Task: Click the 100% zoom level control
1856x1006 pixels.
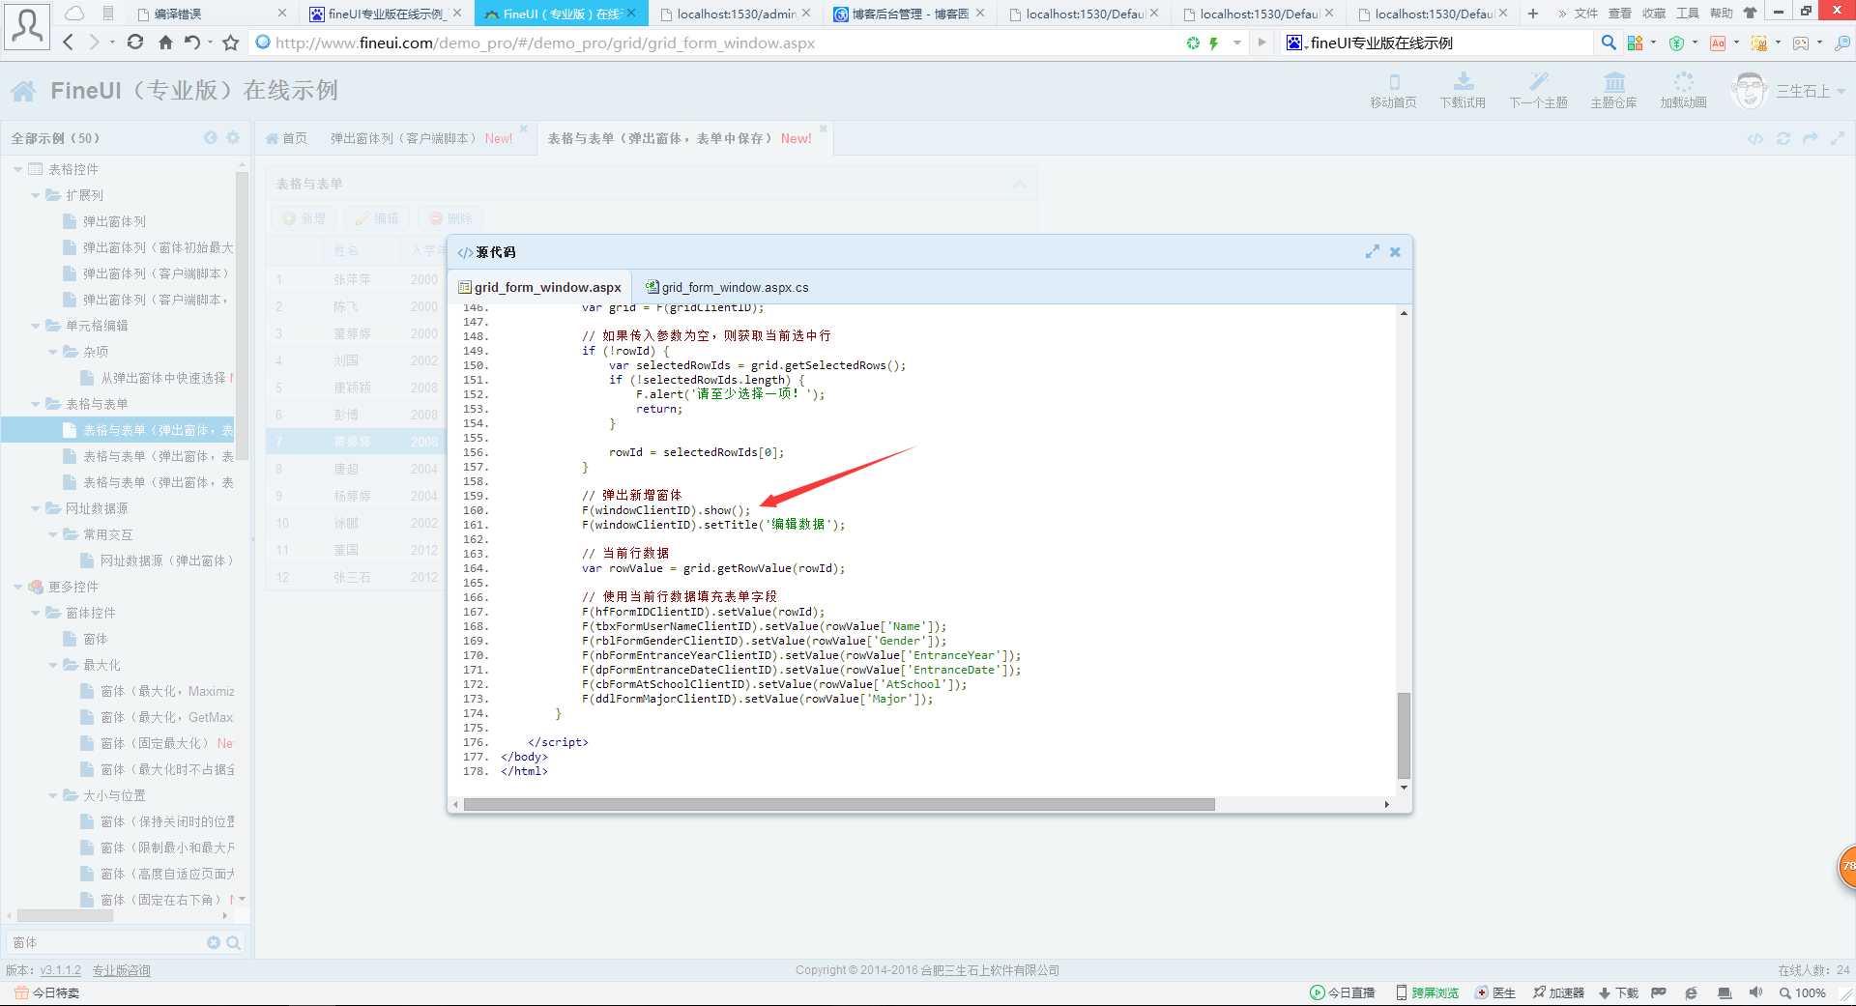Action: point(1802,992)
